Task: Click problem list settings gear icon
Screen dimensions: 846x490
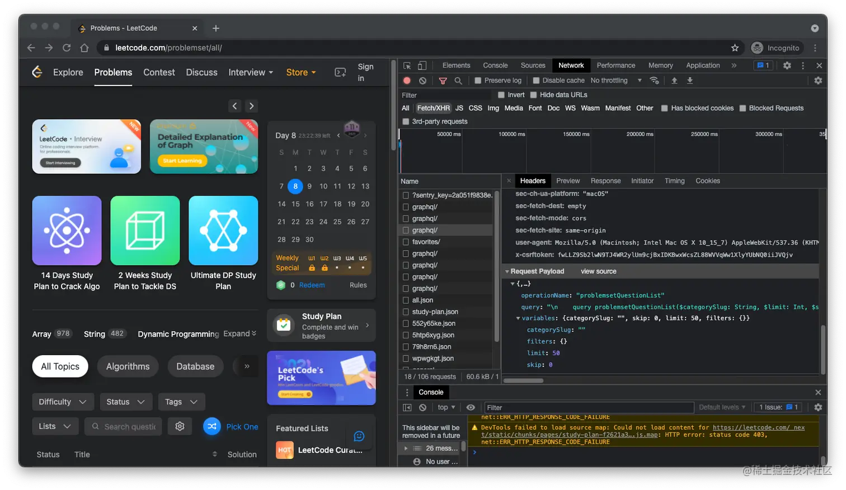Action: click(x=180, y=426)
